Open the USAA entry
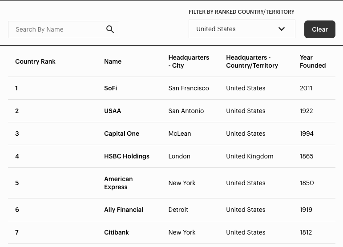 tap(113, 111)
